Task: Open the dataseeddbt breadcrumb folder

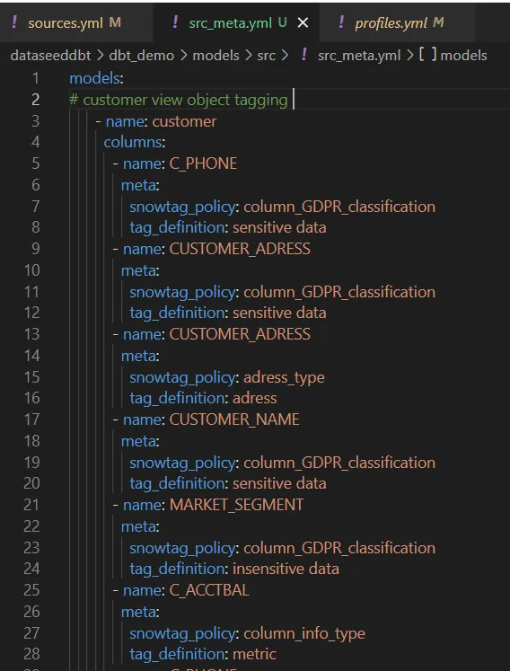Action: coord(50,56)
